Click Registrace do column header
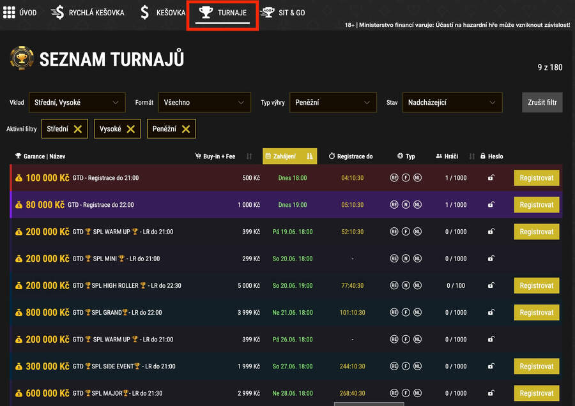 tap(351, 156)
